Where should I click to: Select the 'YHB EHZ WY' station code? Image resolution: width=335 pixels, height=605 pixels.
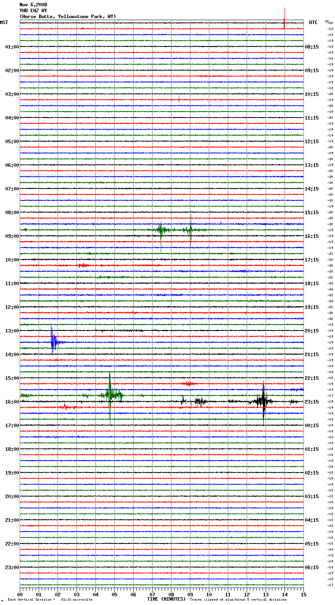(x=33, y=11)
